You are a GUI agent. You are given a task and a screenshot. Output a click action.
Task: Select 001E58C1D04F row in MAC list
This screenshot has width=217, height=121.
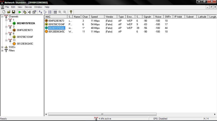tap(56, 24)
